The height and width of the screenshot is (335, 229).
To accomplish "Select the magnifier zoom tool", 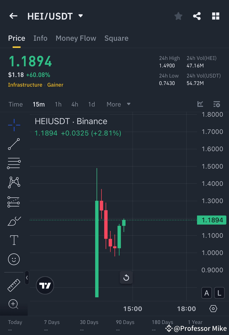I will pyautogui.click(x=14, y=304).
